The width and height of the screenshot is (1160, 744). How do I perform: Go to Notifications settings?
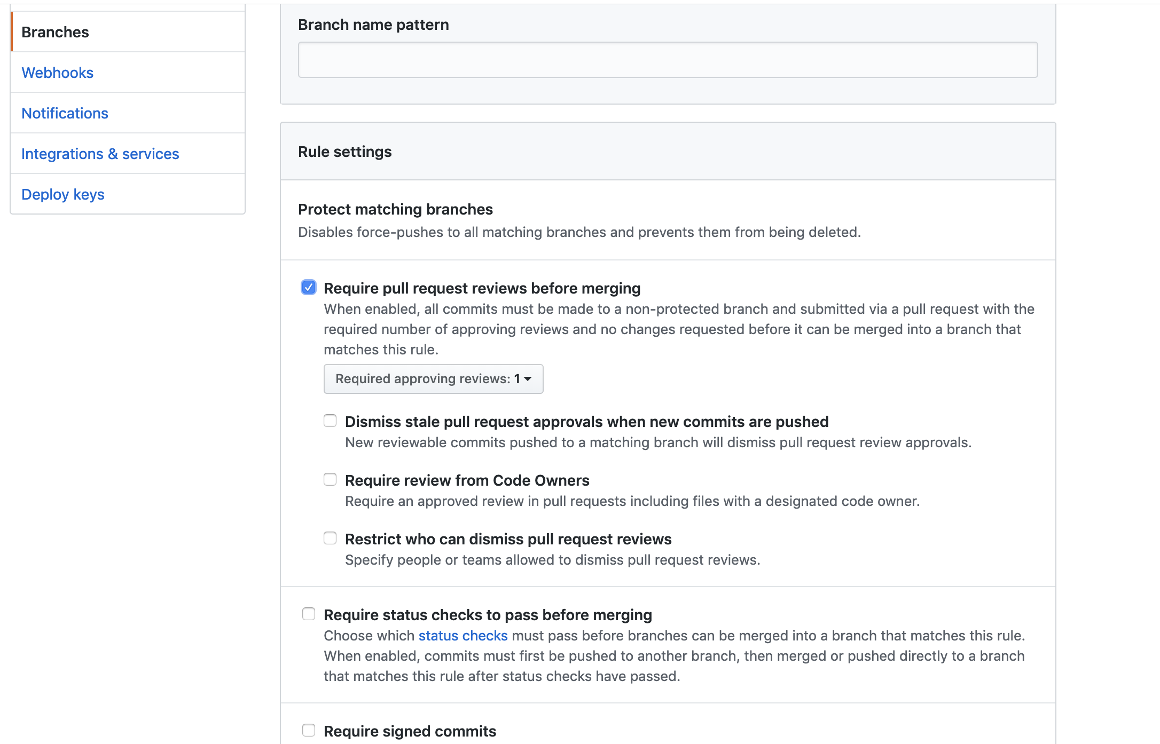point(65,113)
